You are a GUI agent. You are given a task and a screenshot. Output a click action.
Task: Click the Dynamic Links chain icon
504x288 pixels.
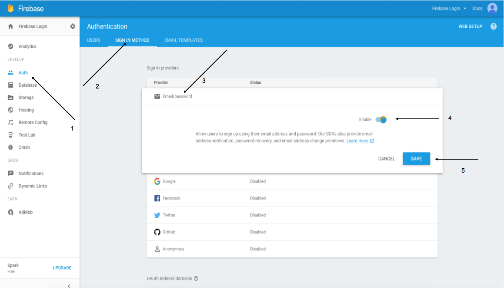click(10, 186)
